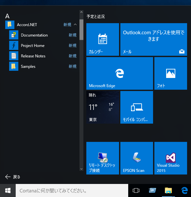Launch the Visual Studio 2015 tile

(x=171, y=158)
